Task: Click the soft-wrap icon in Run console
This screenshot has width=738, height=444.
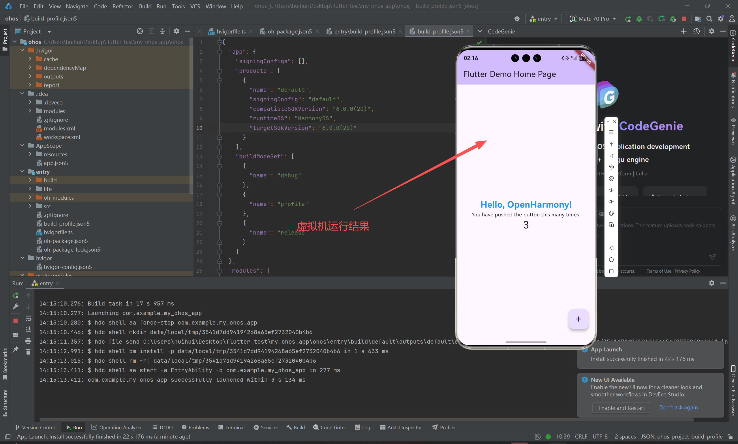Action: coord(28,318)
